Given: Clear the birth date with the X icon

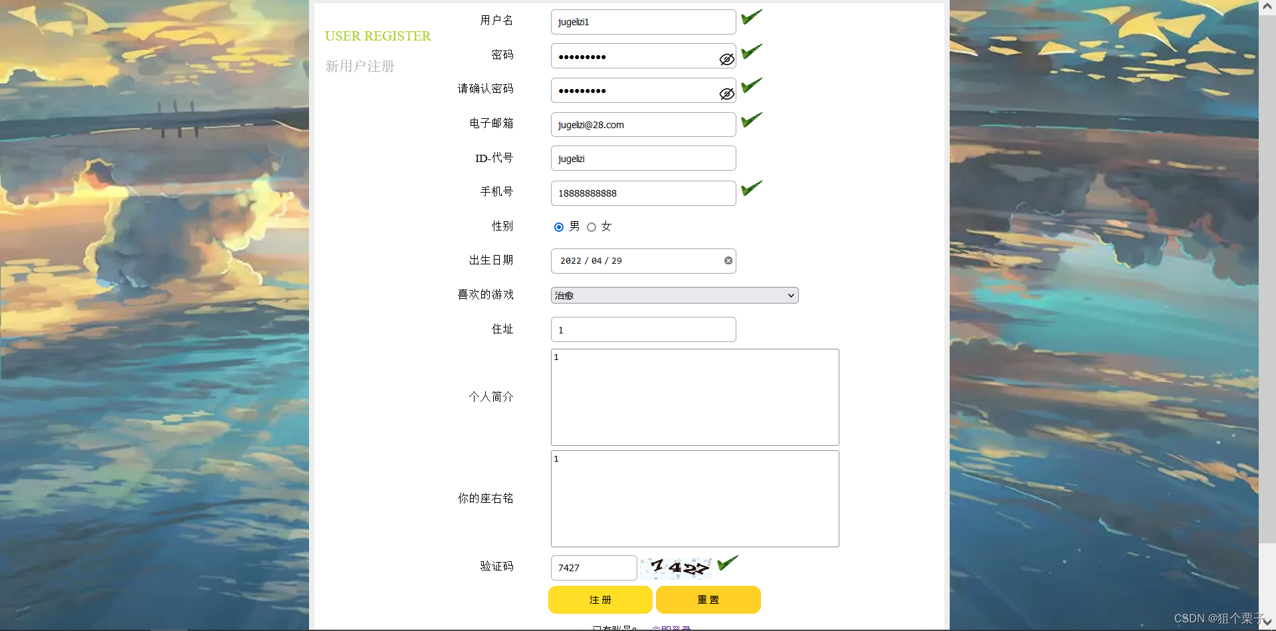Looking at the screenshot, I should [x=728, y=260].
